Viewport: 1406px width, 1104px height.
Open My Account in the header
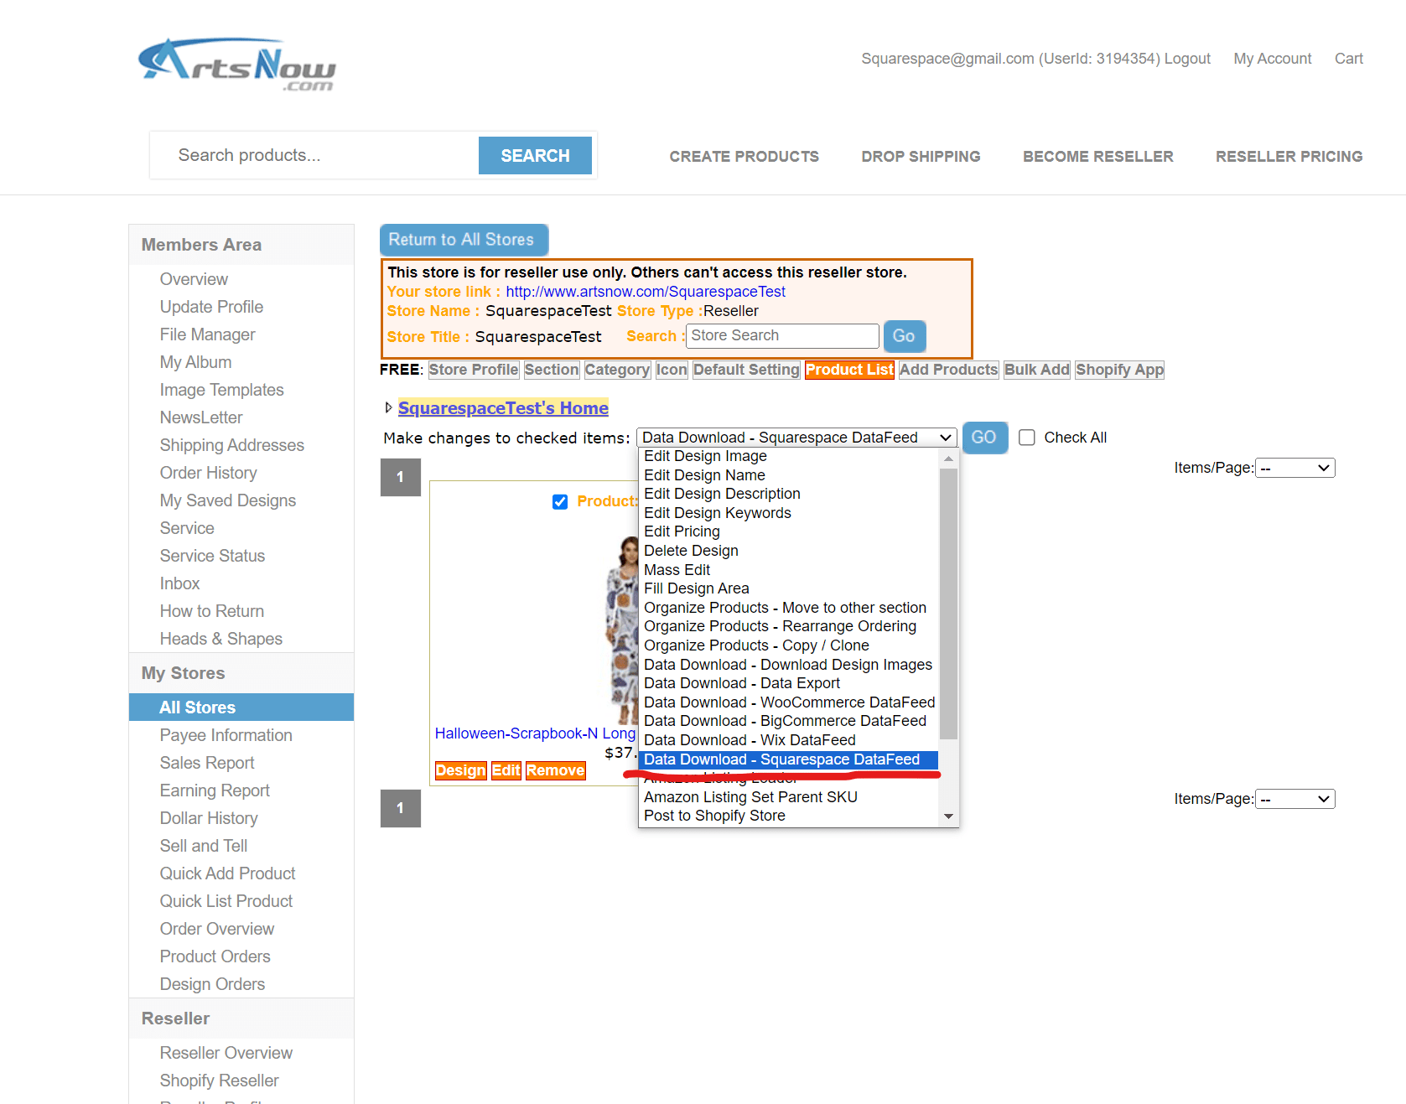1273,59
